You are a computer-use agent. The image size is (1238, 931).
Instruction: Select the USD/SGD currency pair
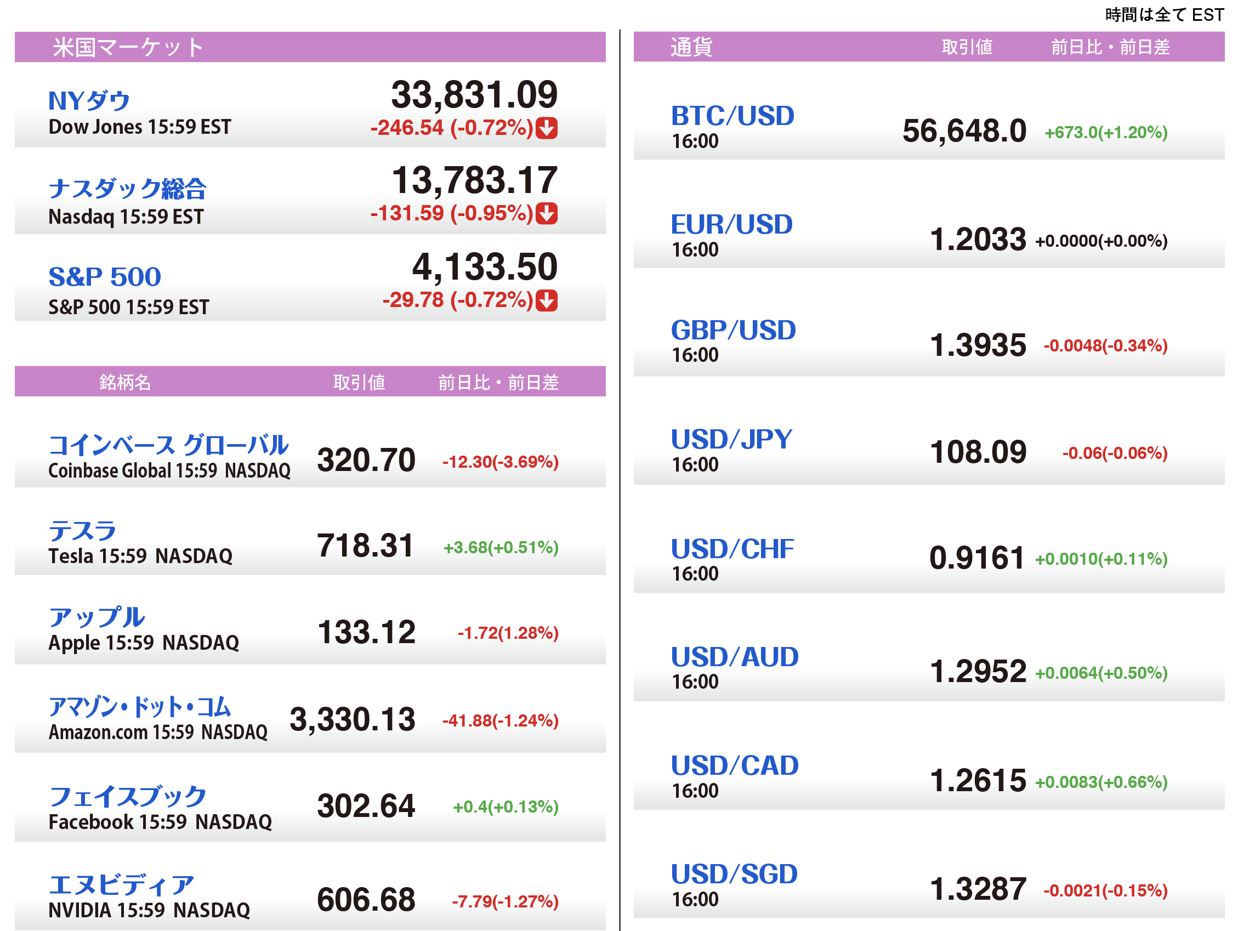tap(734, 874)
